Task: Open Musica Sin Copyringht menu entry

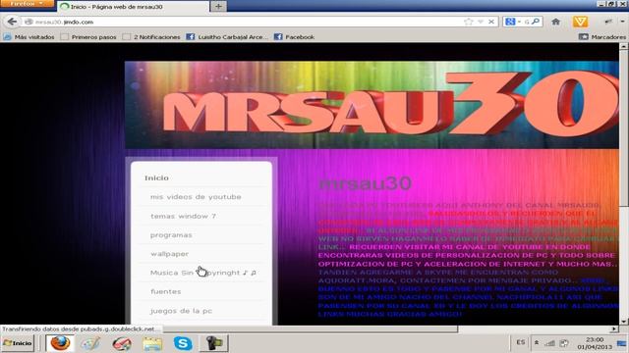Action: click(x=203, y=273)
